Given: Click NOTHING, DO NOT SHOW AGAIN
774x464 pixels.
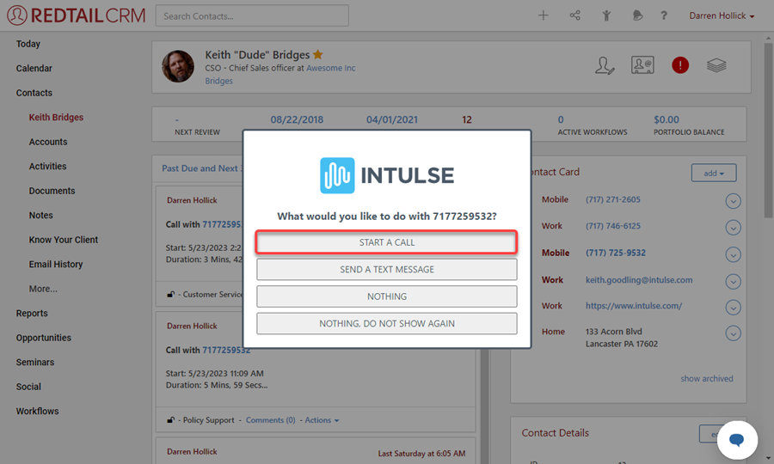Looking at the screenshot, I should [x=387, y=323].
